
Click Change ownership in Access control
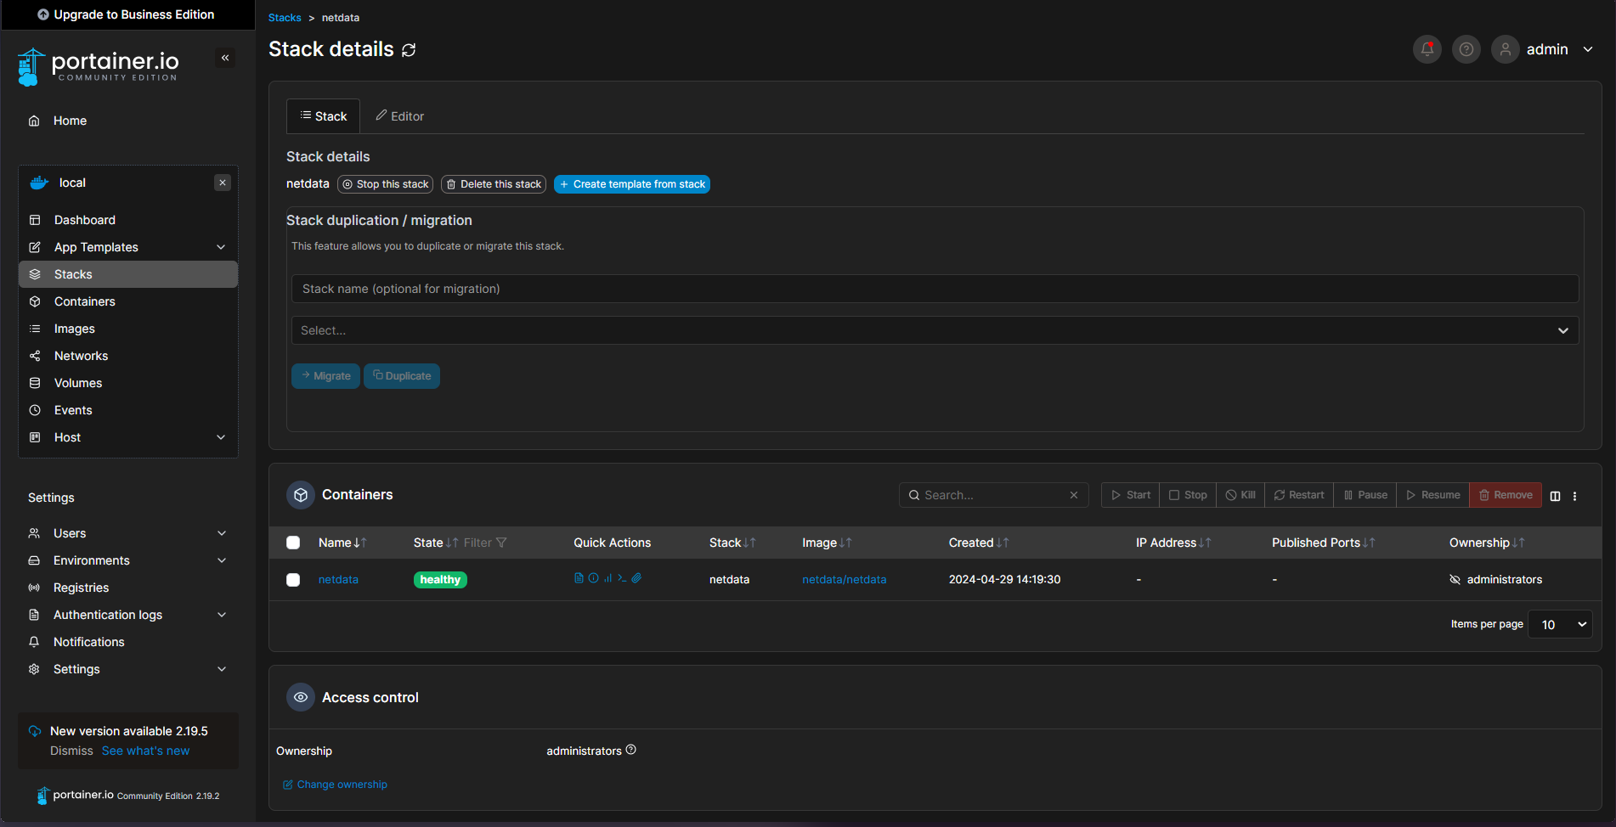335,784
